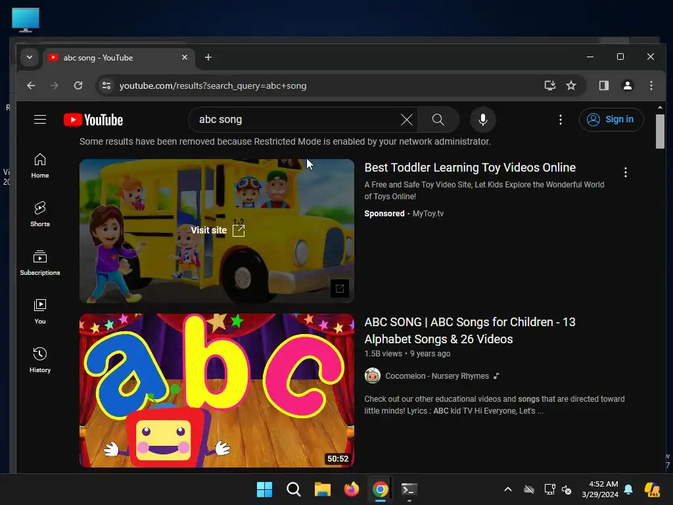This screenshot has height=505, width=673.
Task: Clear the search box with the X
Action: (406, 120)
